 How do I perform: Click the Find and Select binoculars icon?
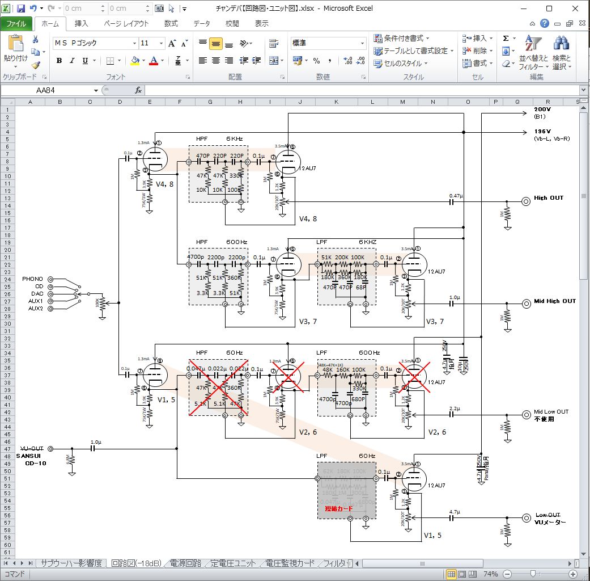[561, 44]
